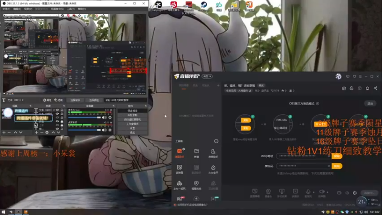Open the hamburger menu in 直播伴侣 title bar
382x215 pixels.
click(361, 76)
